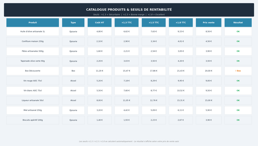The image size is (258, 146).
Task: Select the Pâtes artisanales 500g cost 1,60 €
Action: tap(100, 51)
